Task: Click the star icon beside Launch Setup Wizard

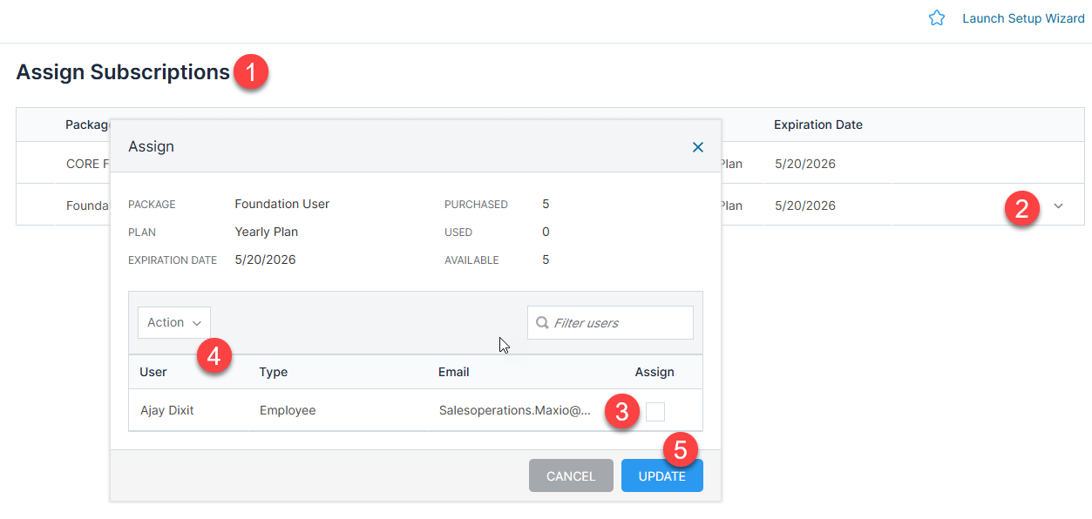Action: 937,17
